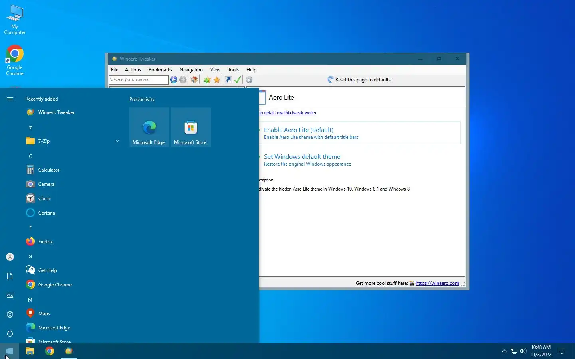This screenshot has height=359, width=575.
Task: Click the Windows Start button
Action: 10,351
